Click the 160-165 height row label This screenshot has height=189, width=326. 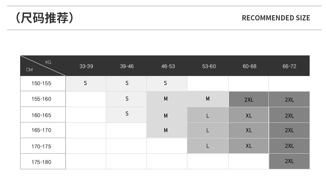pyautogui.click(x=41, y=115)
